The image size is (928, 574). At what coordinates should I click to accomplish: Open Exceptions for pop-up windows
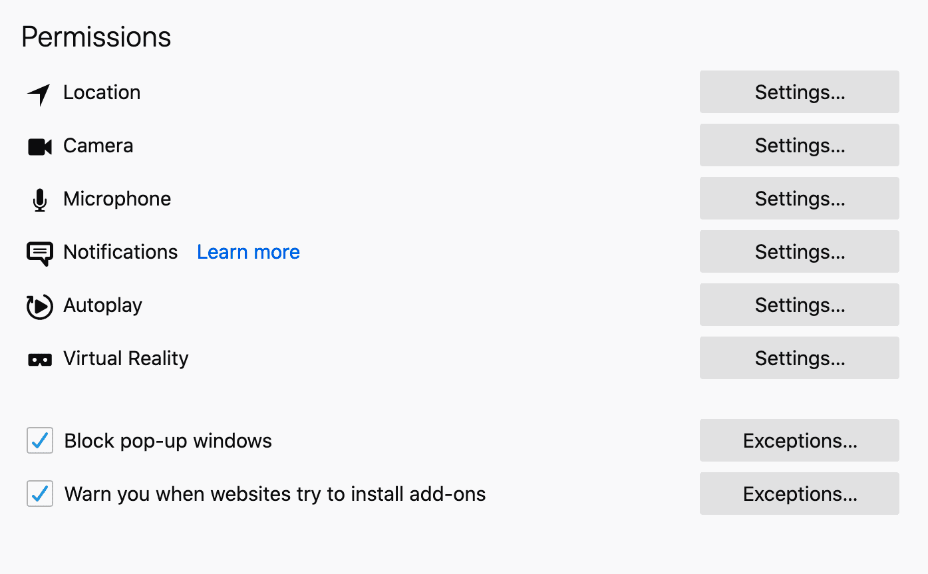[x=800, y=440]
